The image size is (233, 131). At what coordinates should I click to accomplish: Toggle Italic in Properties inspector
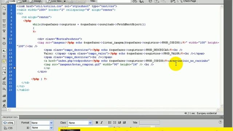point(102,123)
